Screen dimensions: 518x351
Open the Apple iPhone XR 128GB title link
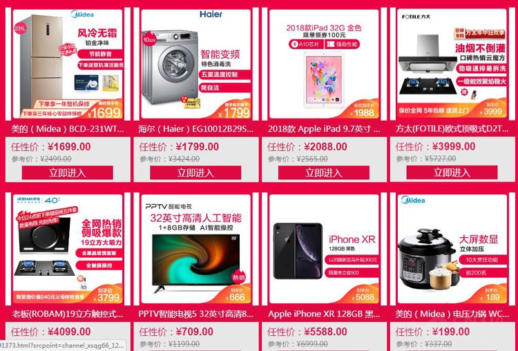[x=324, y=314]
